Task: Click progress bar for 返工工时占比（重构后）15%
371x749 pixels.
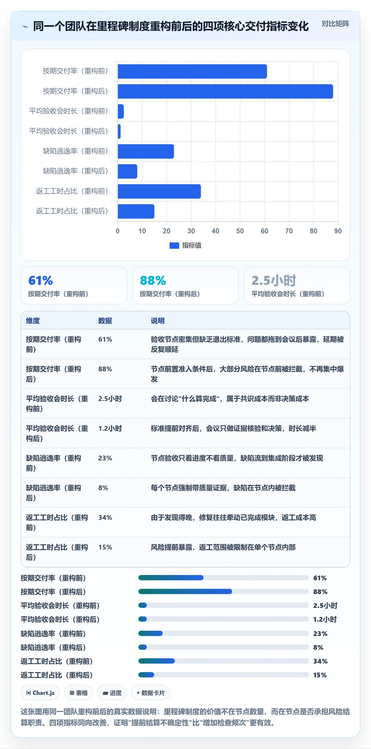Action: tap(223, 675)
